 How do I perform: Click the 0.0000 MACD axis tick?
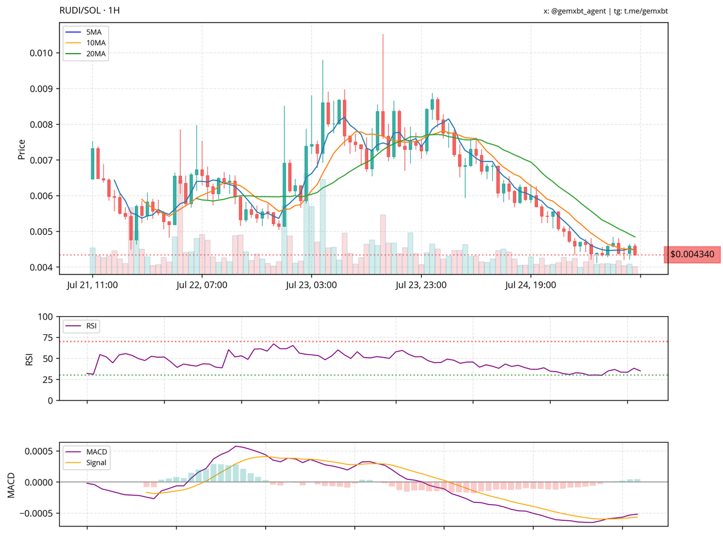tap(39, 482)
